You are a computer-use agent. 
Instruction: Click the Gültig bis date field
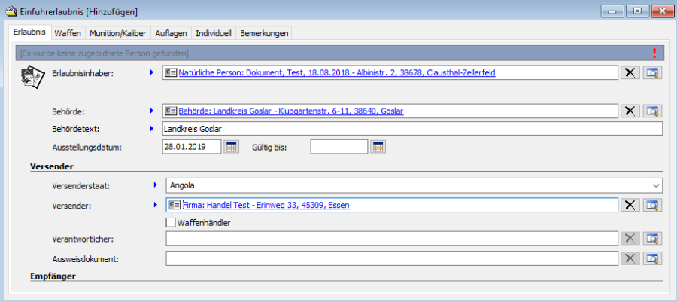(x=338, y=147)
